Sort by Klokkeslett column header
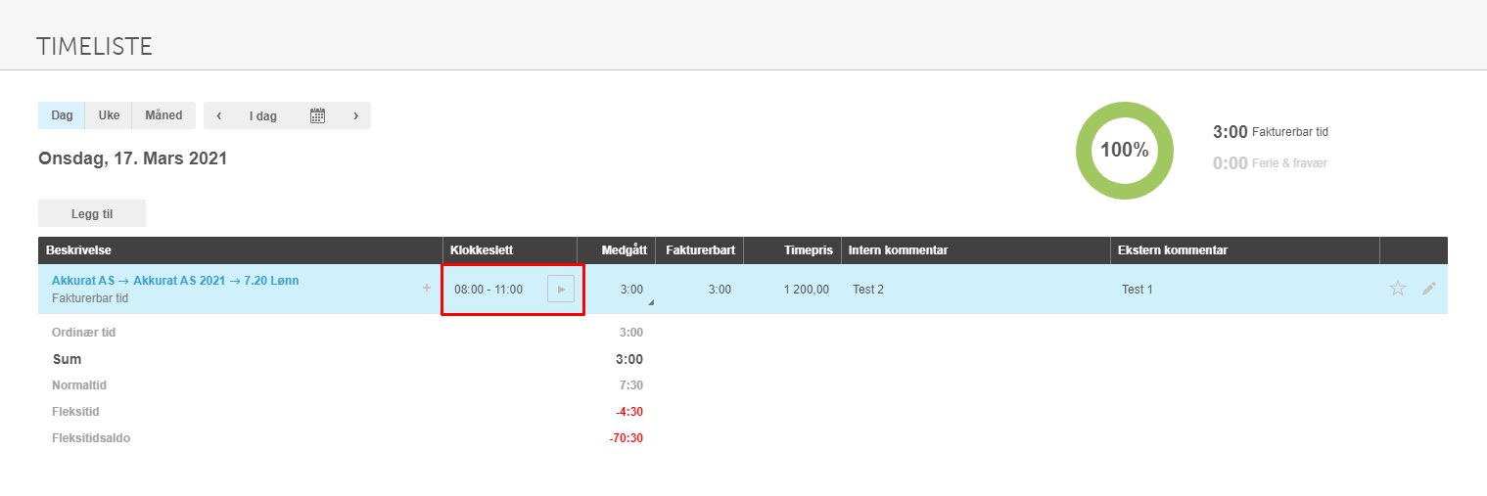1487x496 pixels. pos(509,250)
